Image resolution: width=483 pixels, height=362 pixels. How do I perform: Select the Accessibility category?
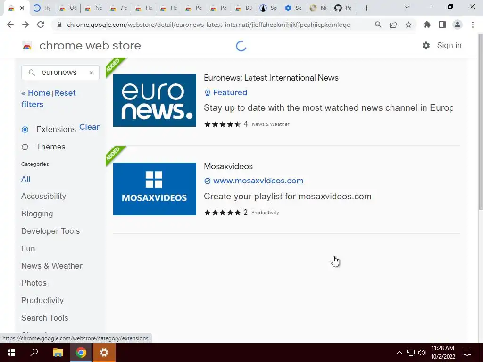tap(43, 197)
